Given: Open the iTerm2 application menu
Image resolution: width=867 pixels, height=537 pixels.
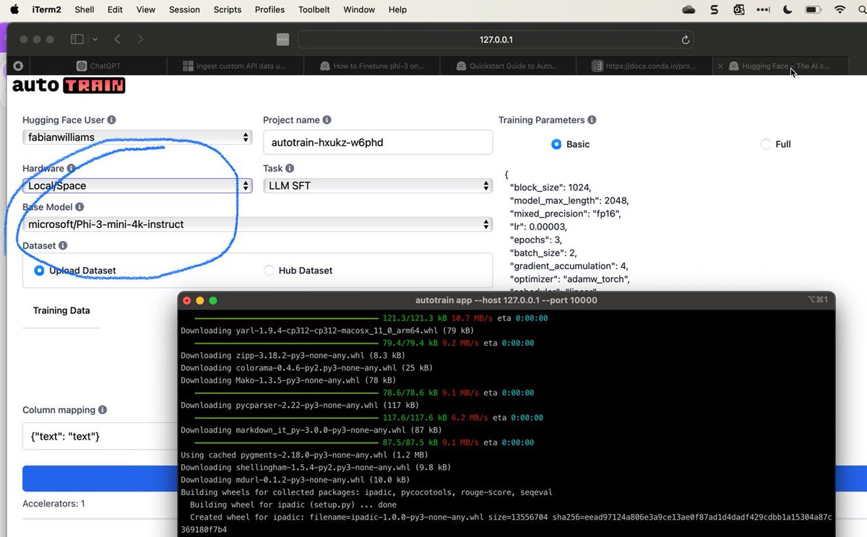Looking at the screenshot, I should click(x=46, y=9).
